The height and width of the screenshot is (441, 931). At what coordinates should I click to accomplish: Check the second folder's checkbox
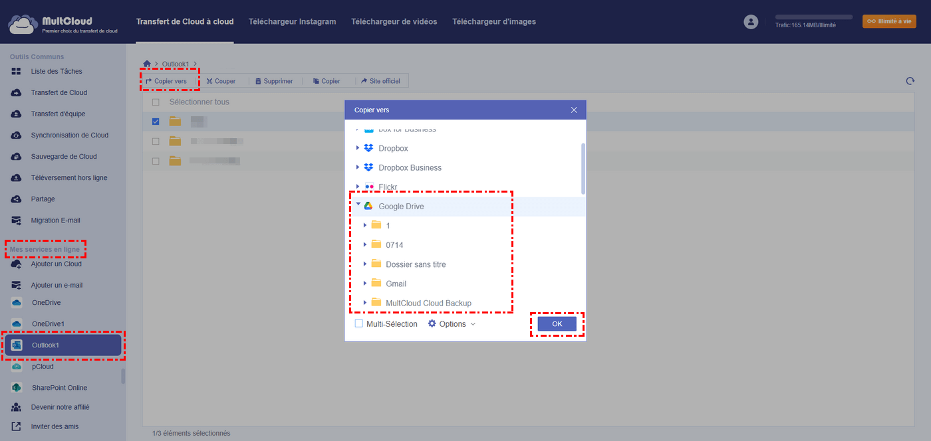tap(156, 141)
